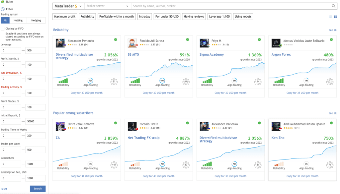340x194 pixels.
Task: Click reliability bars on ZA card
Action: [x=63, y=164]
